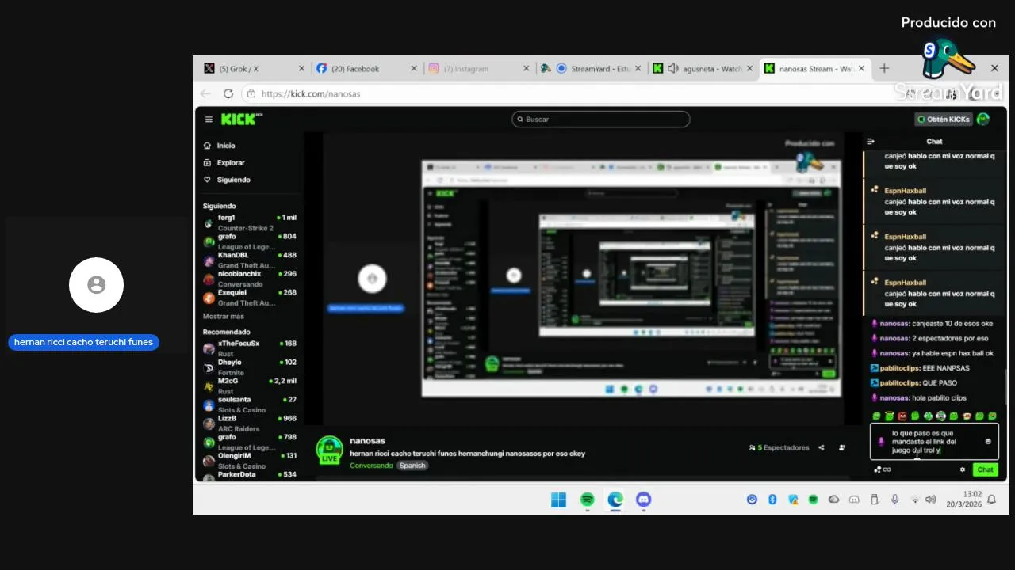This screenshot has height=570, width=1015.
Task: Open OlengiriM recommended channel
Action: coord(250,460)
